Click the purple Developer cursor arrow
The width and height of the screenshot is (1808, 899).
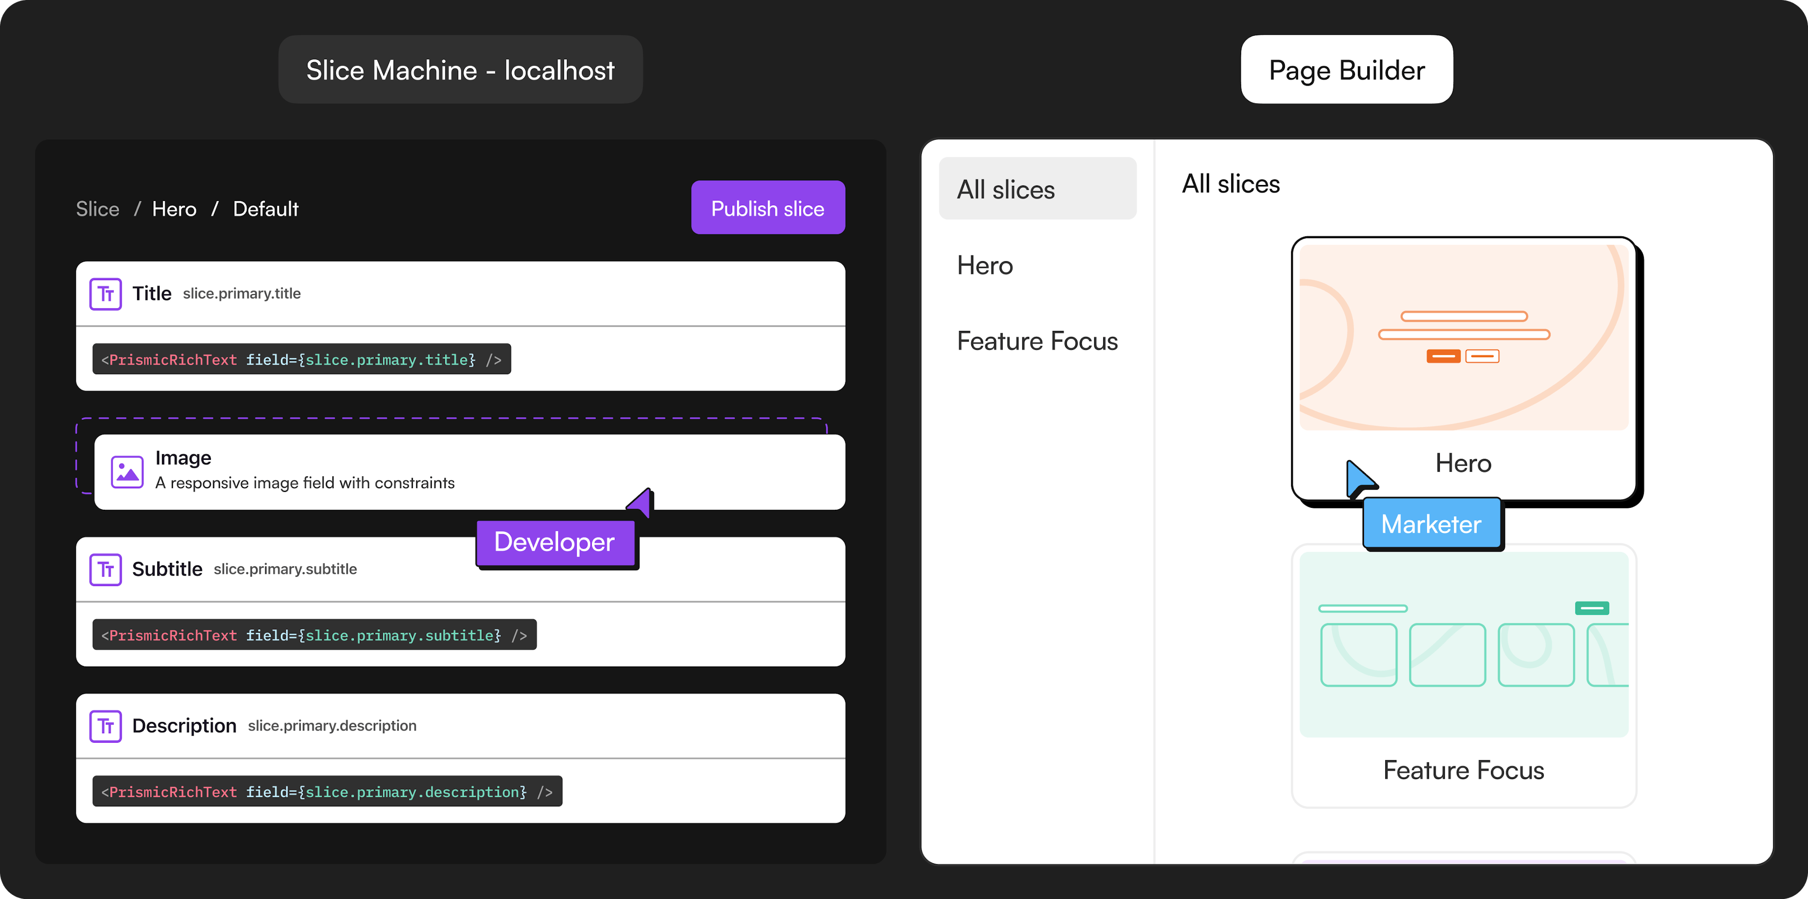(x=641, y=503)
